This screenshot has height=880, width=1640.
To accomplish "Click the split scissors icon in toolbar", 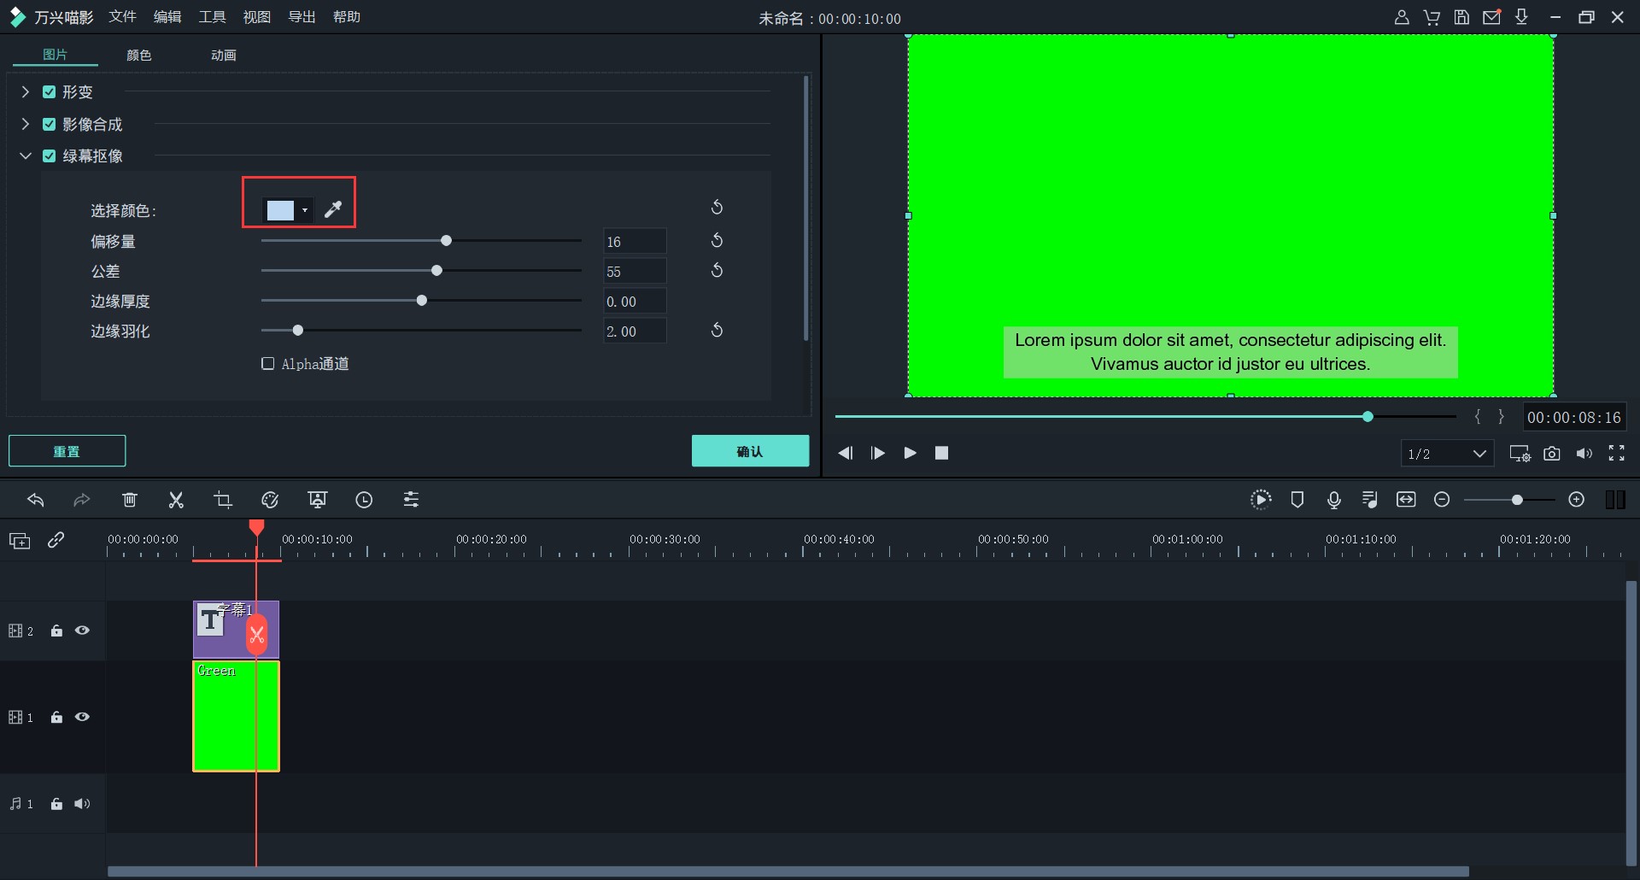I will 176,500.
